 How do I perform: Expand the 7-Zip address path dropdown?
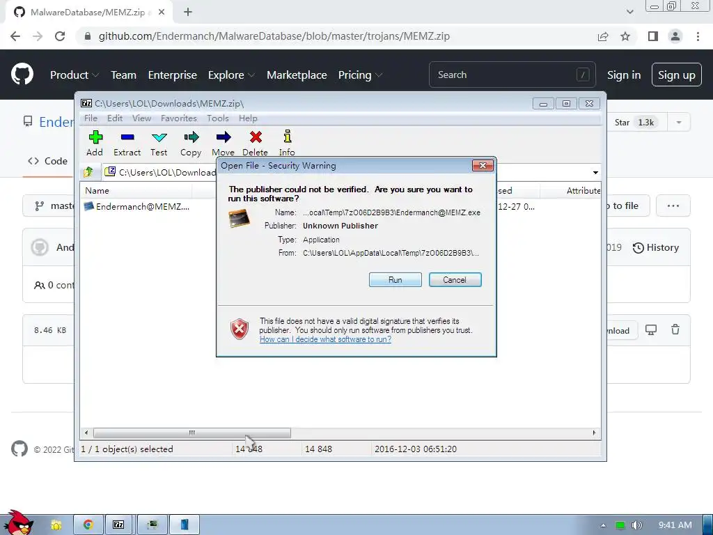tap(595, 173)
